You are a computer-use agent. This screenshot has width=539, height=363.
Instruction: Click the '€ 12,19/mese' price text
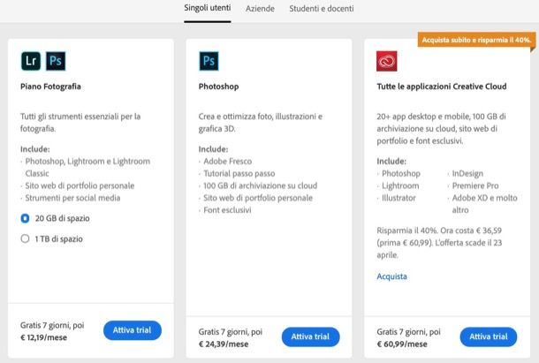pos(43,337)
